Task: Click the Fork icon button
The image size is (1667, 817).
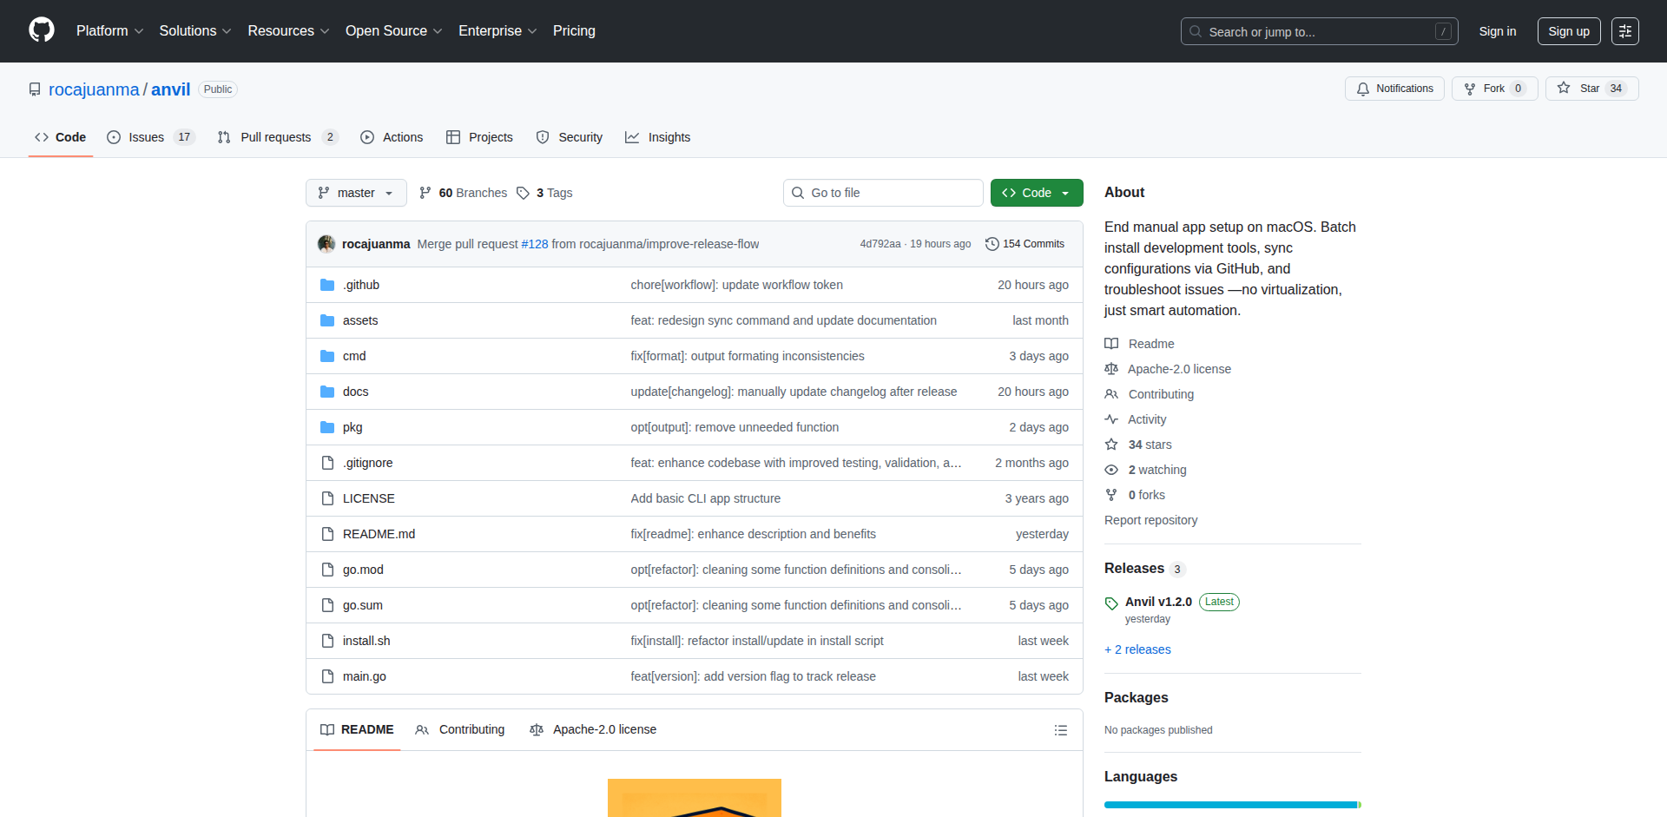Action: 1470,89
